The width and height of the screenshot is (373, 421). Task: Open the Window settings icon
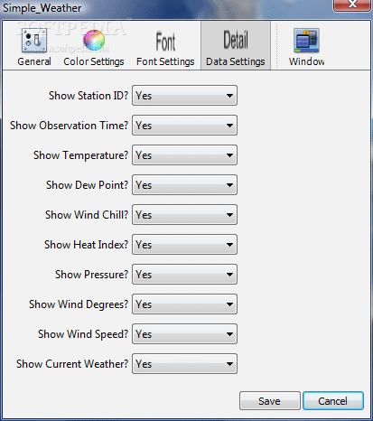tap(306, 41)
